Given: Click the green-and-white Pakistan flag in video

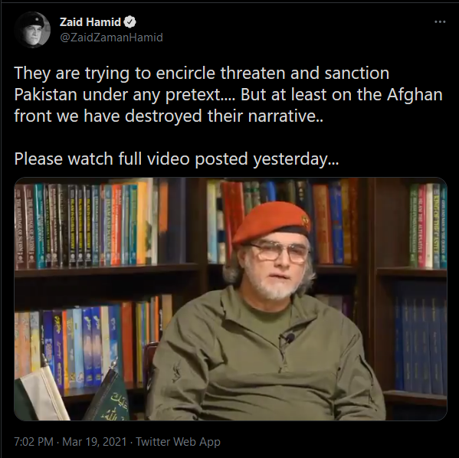Looking at the screenshot, I should pos(42,392).
